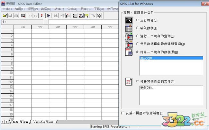Viewport: 209px width, 130px height.
Task: Select row header 15 in data grid
Action: [7, 96]
